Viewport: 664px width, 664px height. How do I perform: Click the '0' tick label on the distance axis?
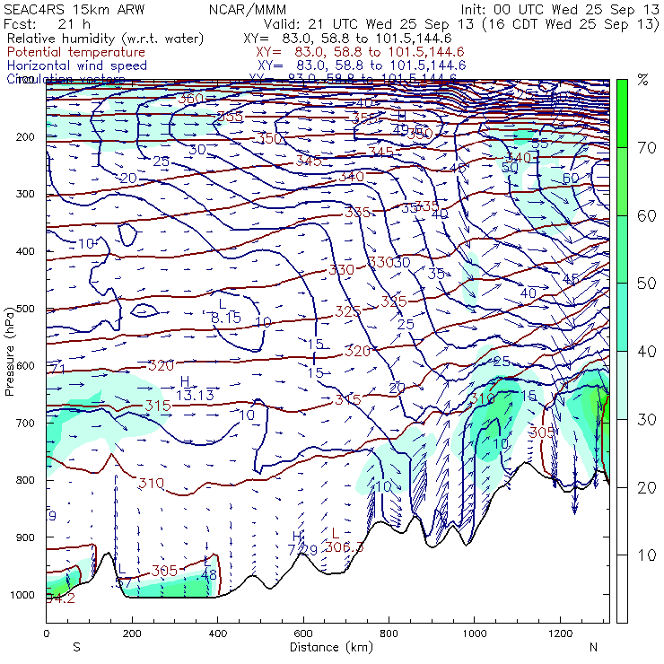[47, 633]
